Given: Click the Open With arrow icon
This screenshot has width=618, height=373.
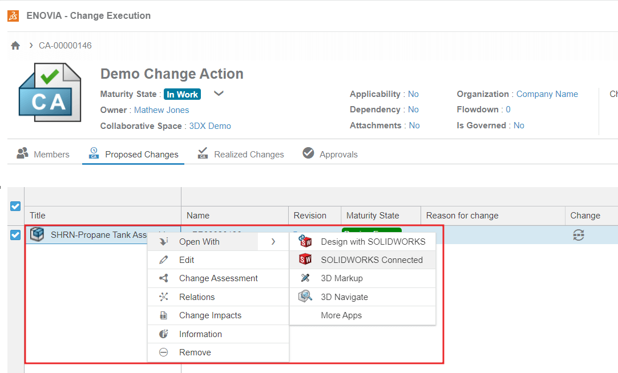Looking at the screenshot, I should (x=164, y=241).
